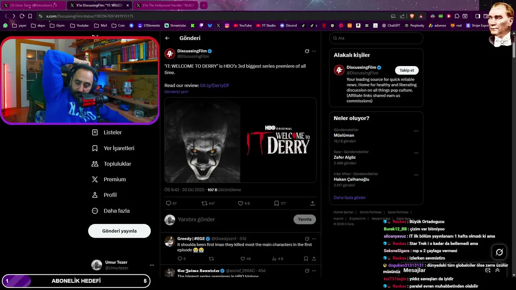Click the Takip et button for DiscussingFilm
This screenshot has height=290, width=516.
pos(407,70)
